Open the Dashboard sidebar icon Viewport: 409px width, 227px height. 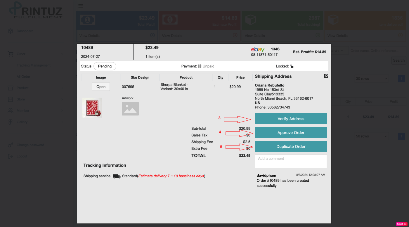(11, 31)
